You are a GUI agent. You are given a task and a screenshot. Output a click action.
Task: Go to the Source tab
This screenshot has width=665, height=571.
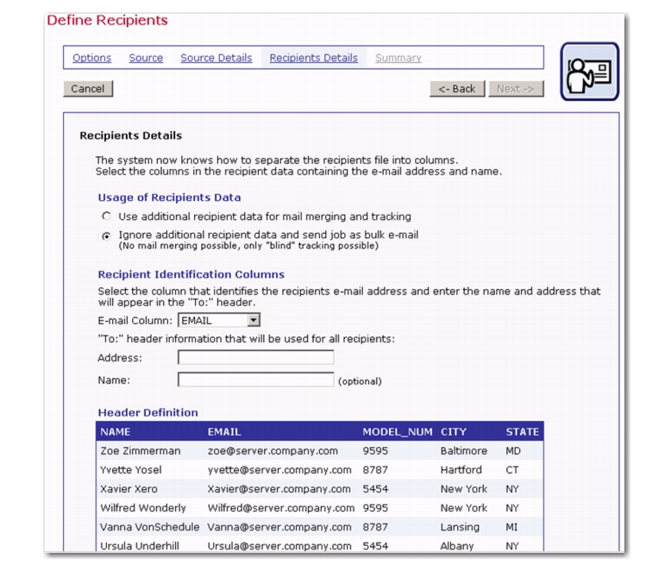click(146, 58)
